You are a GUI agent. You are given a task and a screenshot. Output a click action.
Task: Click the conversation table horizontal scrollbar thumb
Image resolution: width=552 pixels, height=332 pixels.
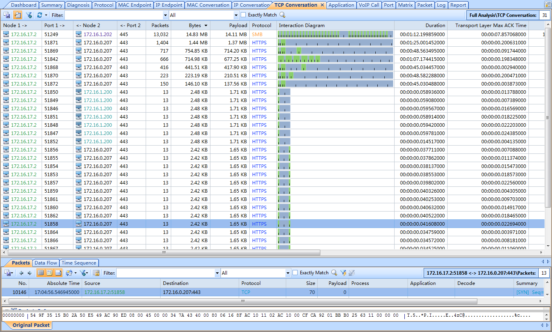164,252
